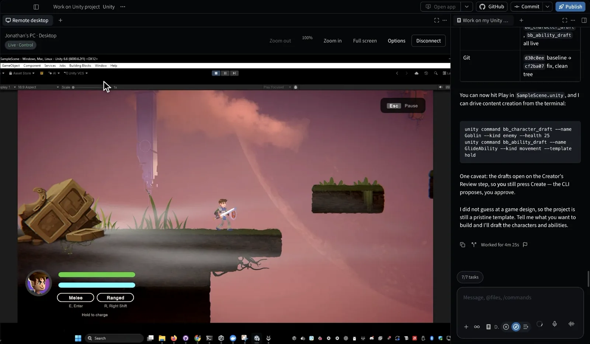Screen dimensions: 590x344
Task: Open the 16:9 Aspect dropdown
Action: coord(38,87)
